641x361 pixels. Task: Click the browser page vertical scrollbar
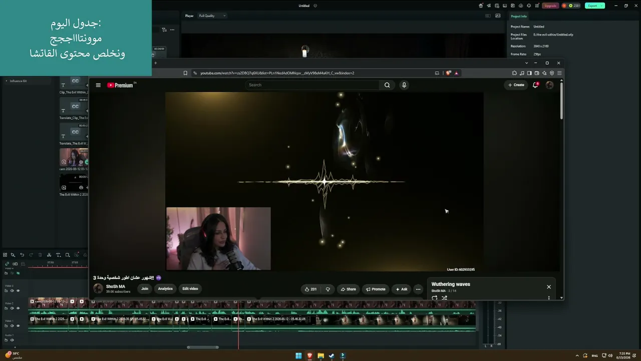pos(561,100)
